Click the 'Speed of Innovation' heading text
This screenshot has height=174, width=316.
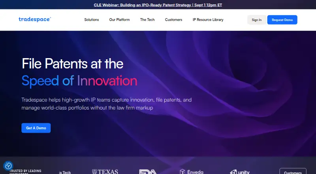pos(79,81)
